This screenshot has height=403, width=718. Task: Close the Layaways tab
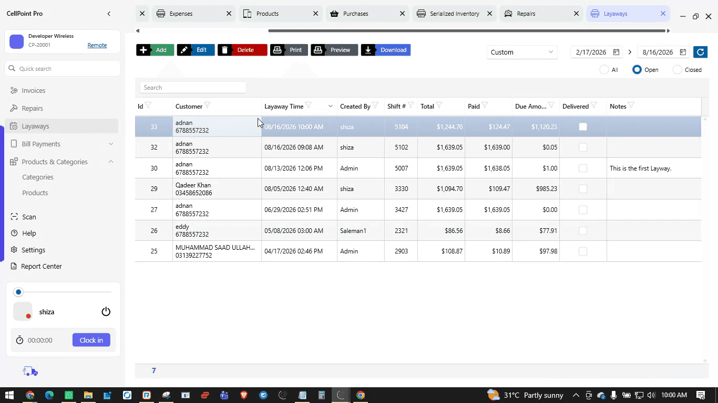[663, 14]
